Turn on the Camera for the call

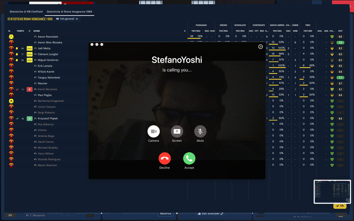point(153,131)
